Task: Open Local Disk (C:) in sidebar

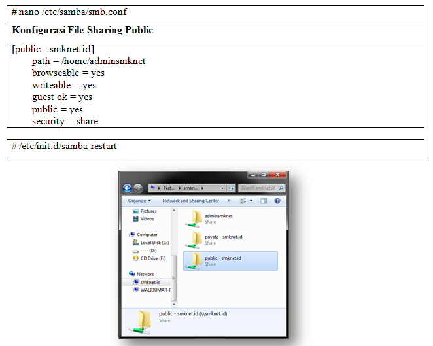Action: click(x=154, y=243)
